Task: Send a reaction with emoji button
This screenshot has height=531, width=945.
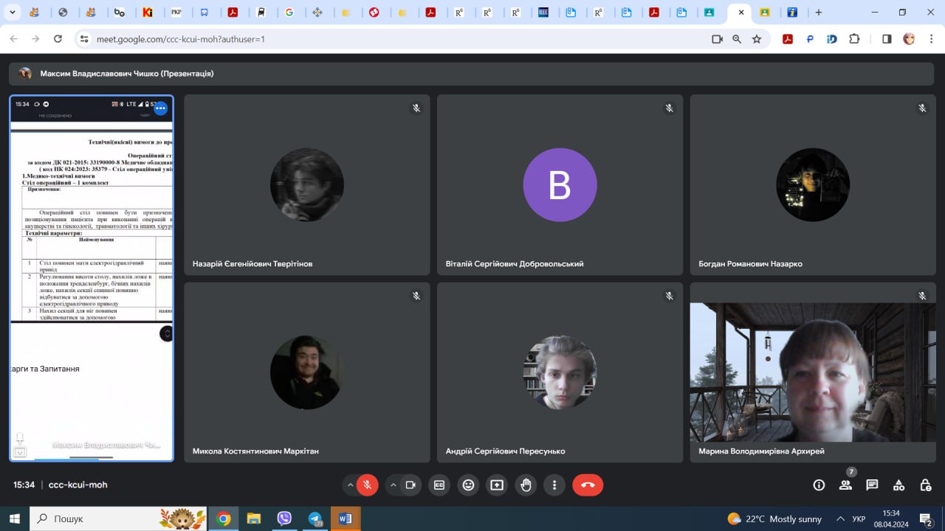Action: (468, 485)
